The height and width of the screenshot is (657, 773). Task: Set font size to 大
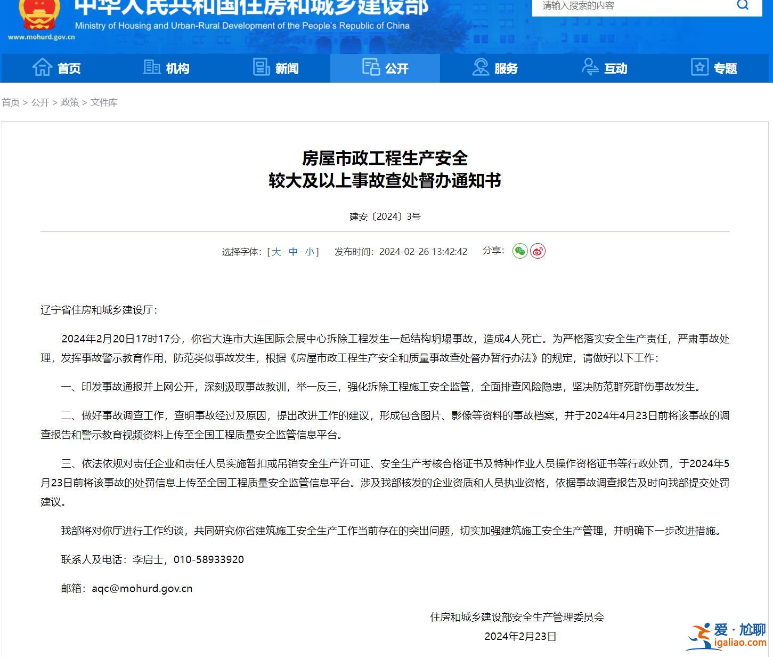click(276, 252)
